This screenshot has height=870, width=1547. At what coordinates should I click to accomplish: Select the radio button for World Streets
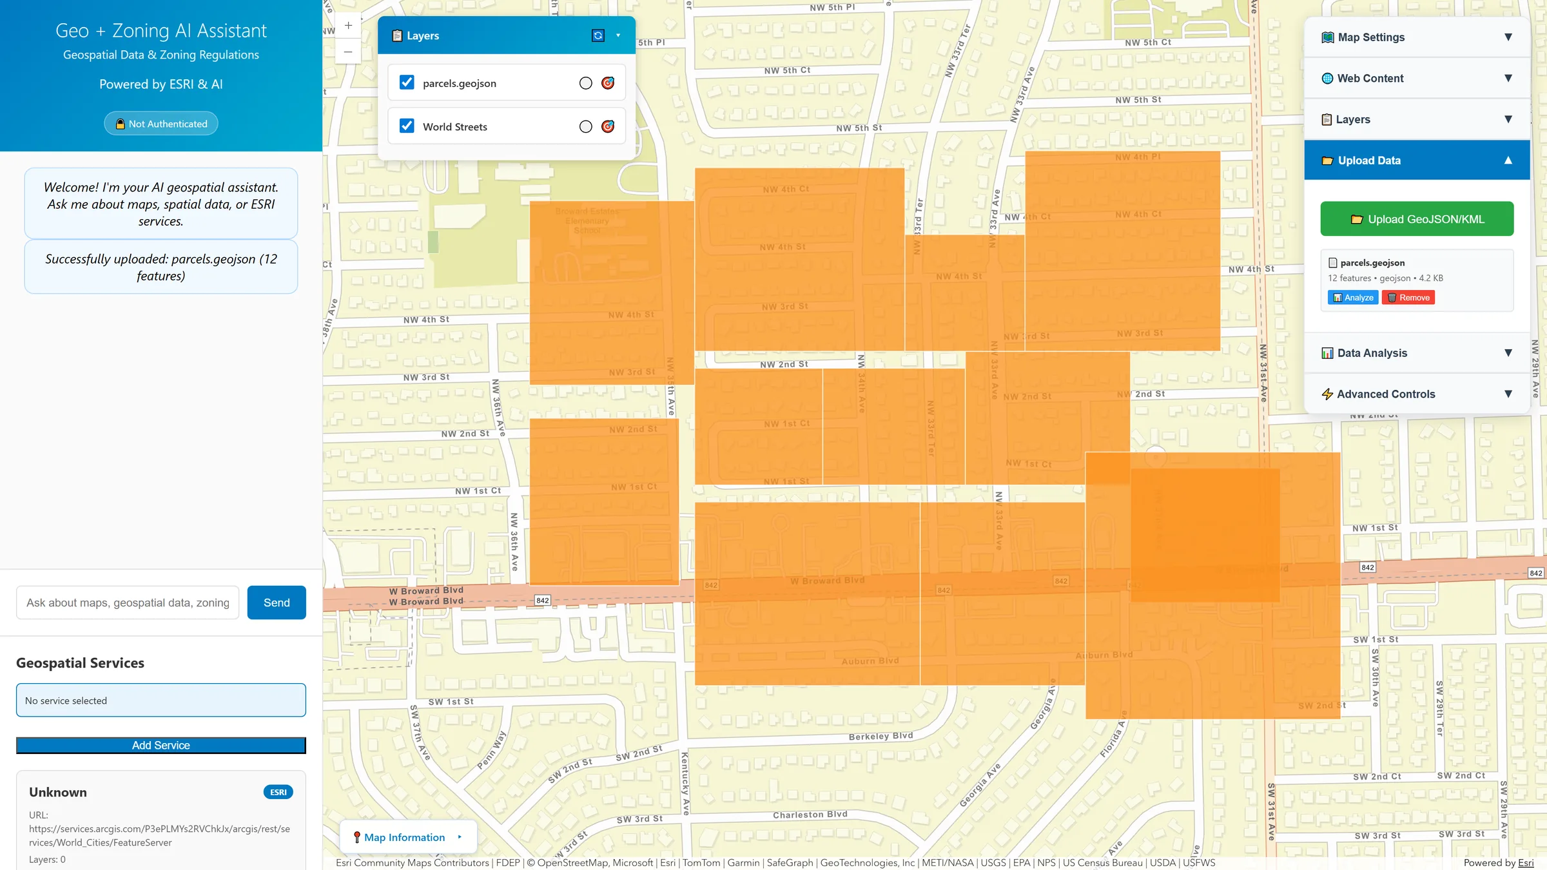(585, 127)
